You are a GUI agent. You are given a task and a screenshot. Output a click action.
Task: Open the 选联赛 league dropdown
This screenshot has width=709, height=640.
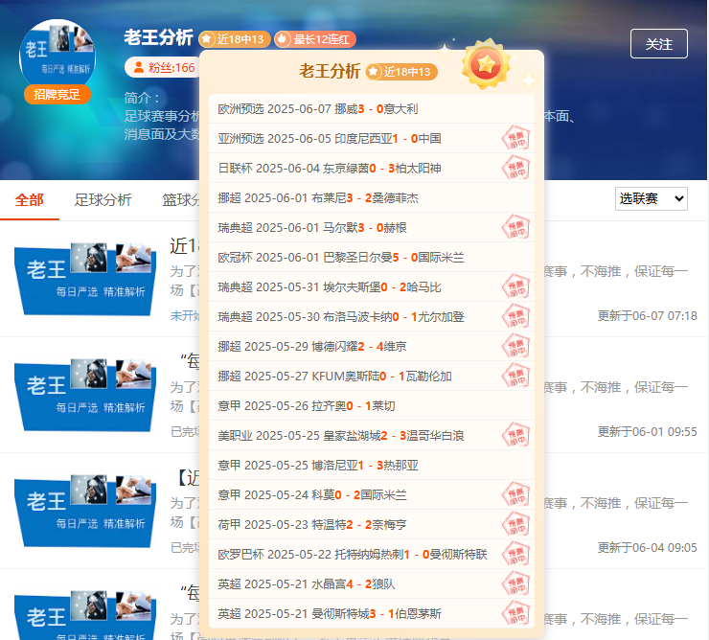click(x=652, y=198)
